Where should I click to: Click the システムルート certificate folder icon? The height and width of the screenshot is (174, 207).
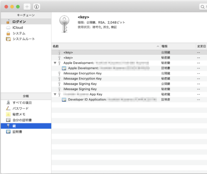coord(8,39)
